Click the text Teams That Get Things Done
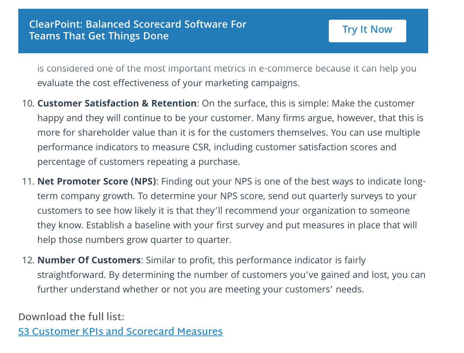This screenshot has width=464, height=353. tap(99, 36)
